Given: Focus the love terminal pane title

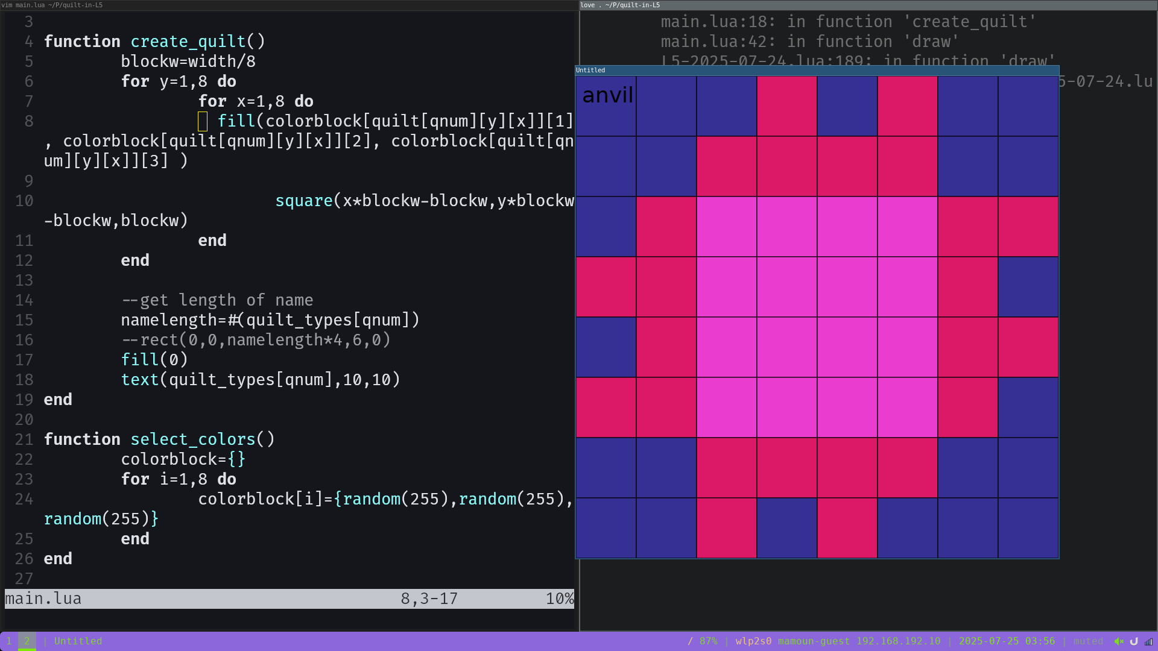Looking at the screenshot, I should point(620,5).
